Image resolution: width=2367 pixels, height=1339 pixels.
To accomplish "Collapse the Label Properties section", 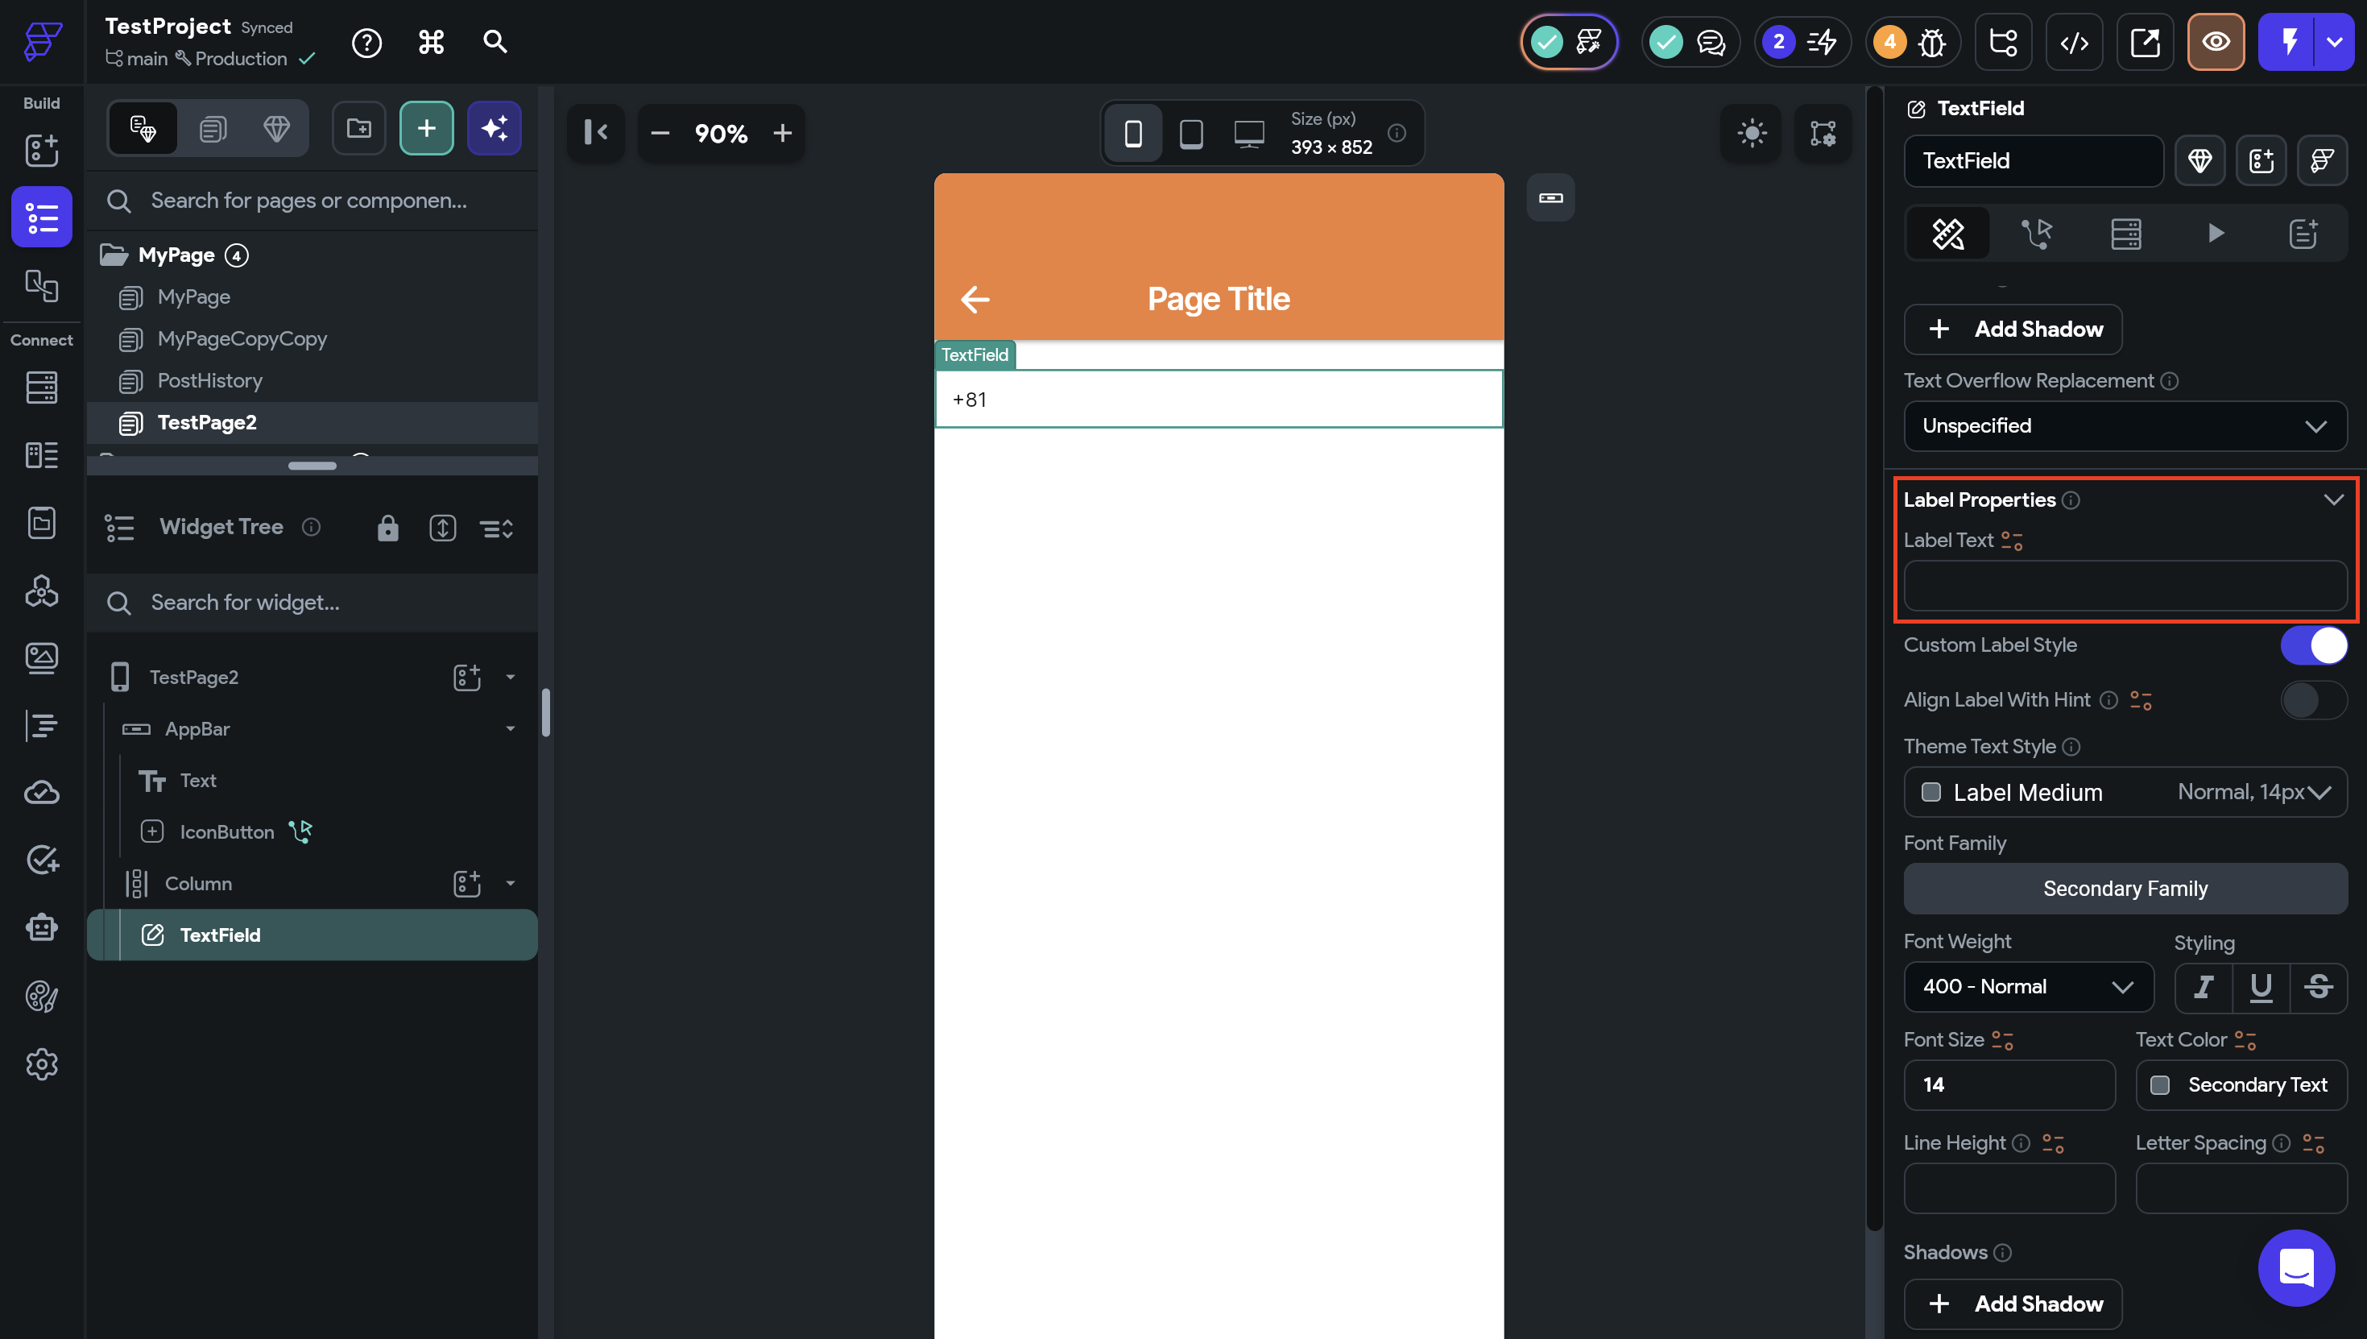I will 2333,500.
